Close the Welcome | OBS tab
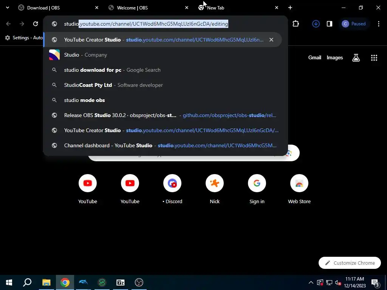 click(x=187, y=8)
